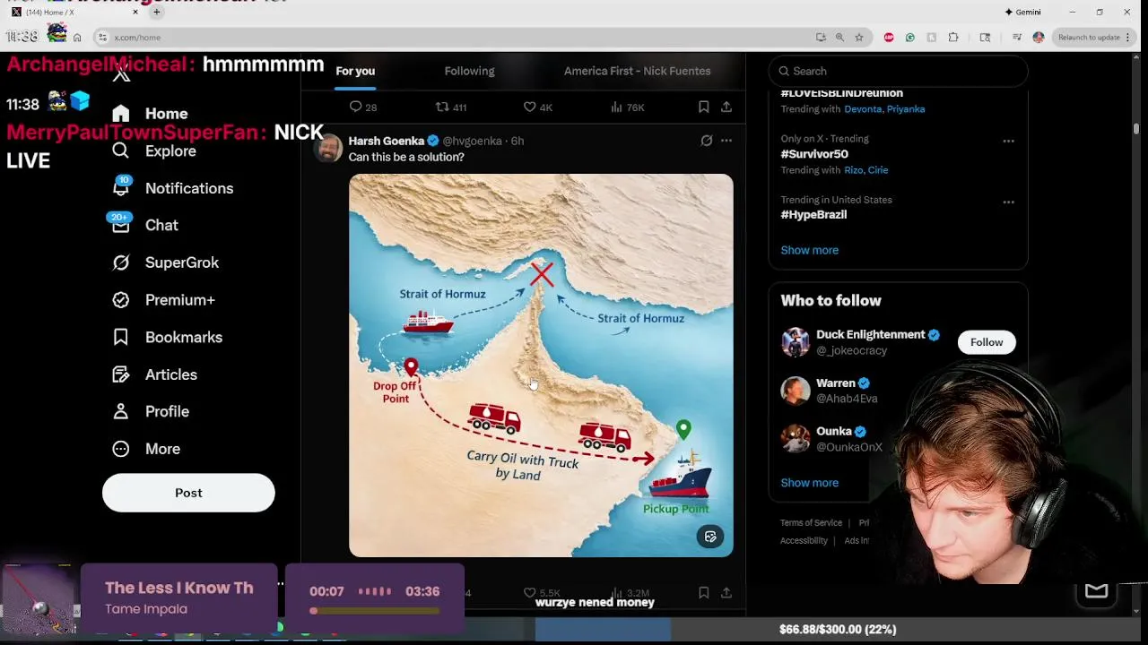Screen dimensions: 1148x645
Task: Expand the More menu in sidebar
Action: [145, 449]
